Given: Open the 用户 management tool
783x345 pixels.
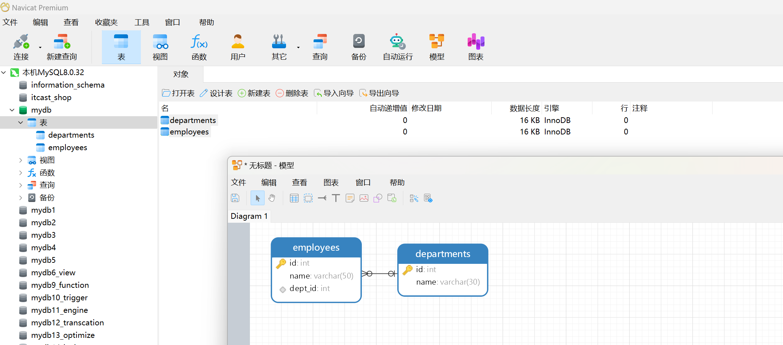Looking at the screenshot, I should coord(238,46).
